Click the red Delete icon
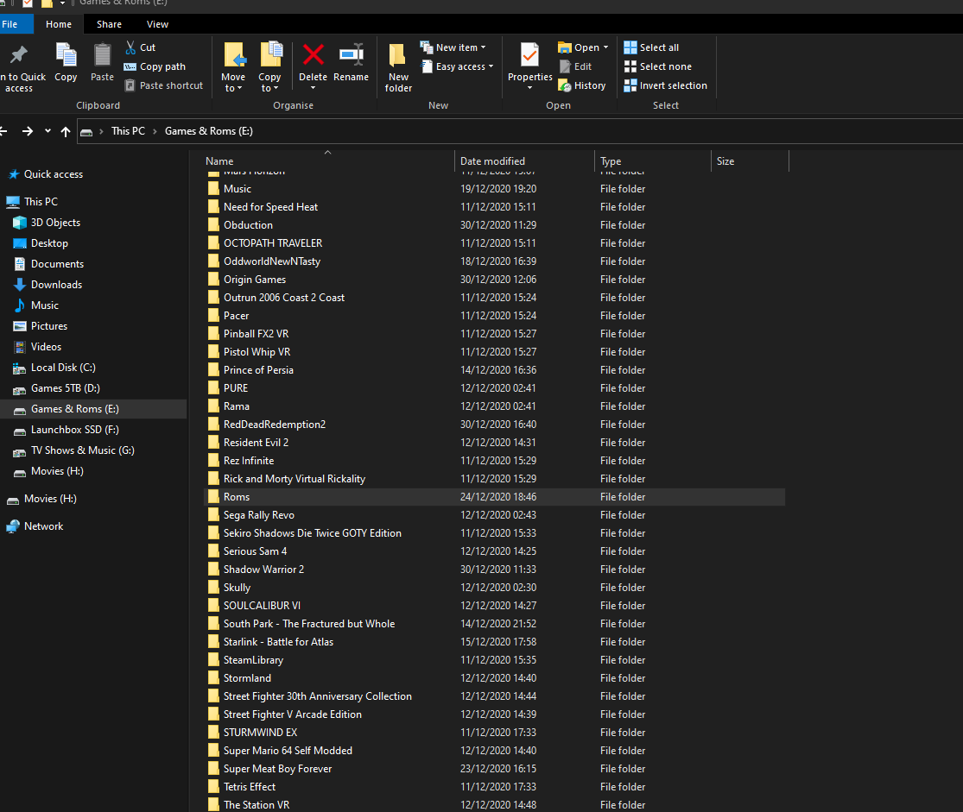The image size is (963, 812). 314,54
